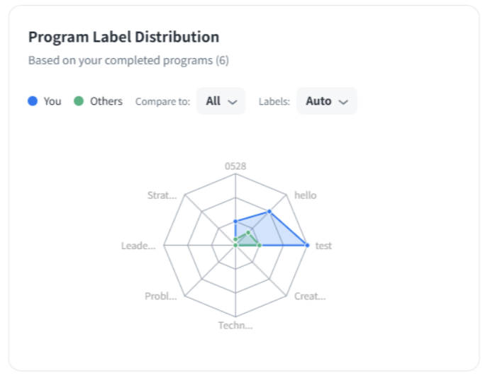The width and height of the screenshot is (485, 378).
Task: Open the "Compare to" dropdown showing All
Action: coord(221,101)
